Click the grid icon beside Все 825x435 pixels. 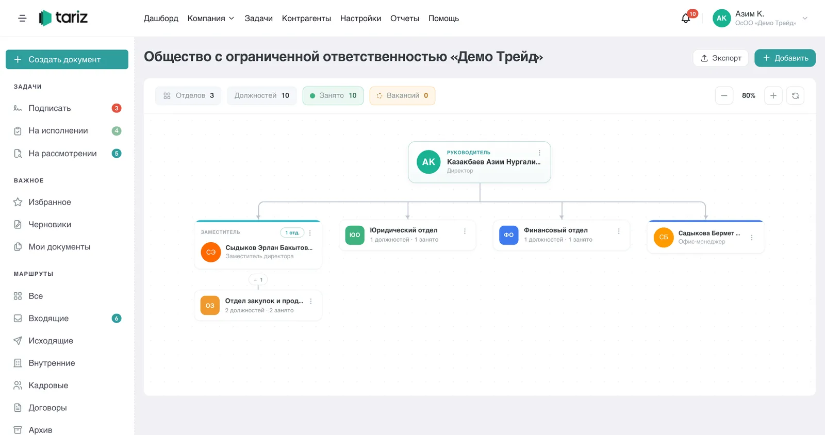point(18,296)
